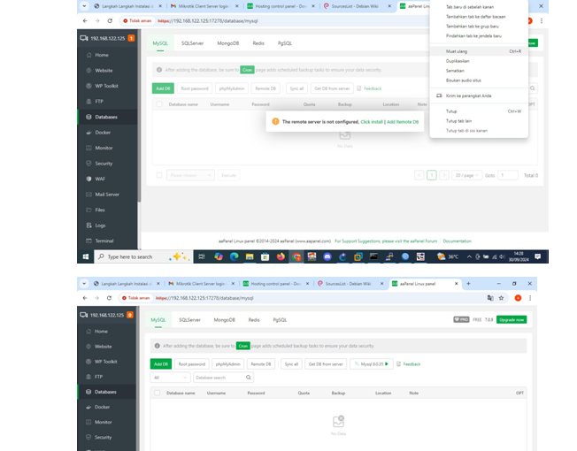
Task: Open Security shield icon in upper sidebar
Action: 88,164
